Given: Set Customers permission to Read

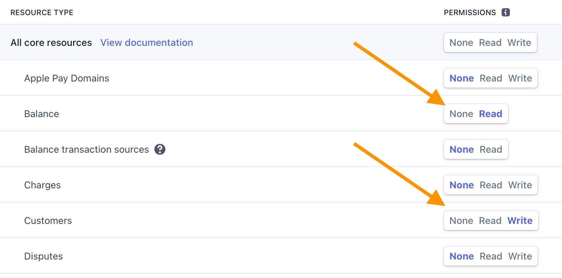Looking at the screenshot, I should point(490,221).
